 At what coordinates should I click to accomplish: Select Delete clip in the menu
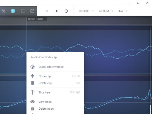55,83
